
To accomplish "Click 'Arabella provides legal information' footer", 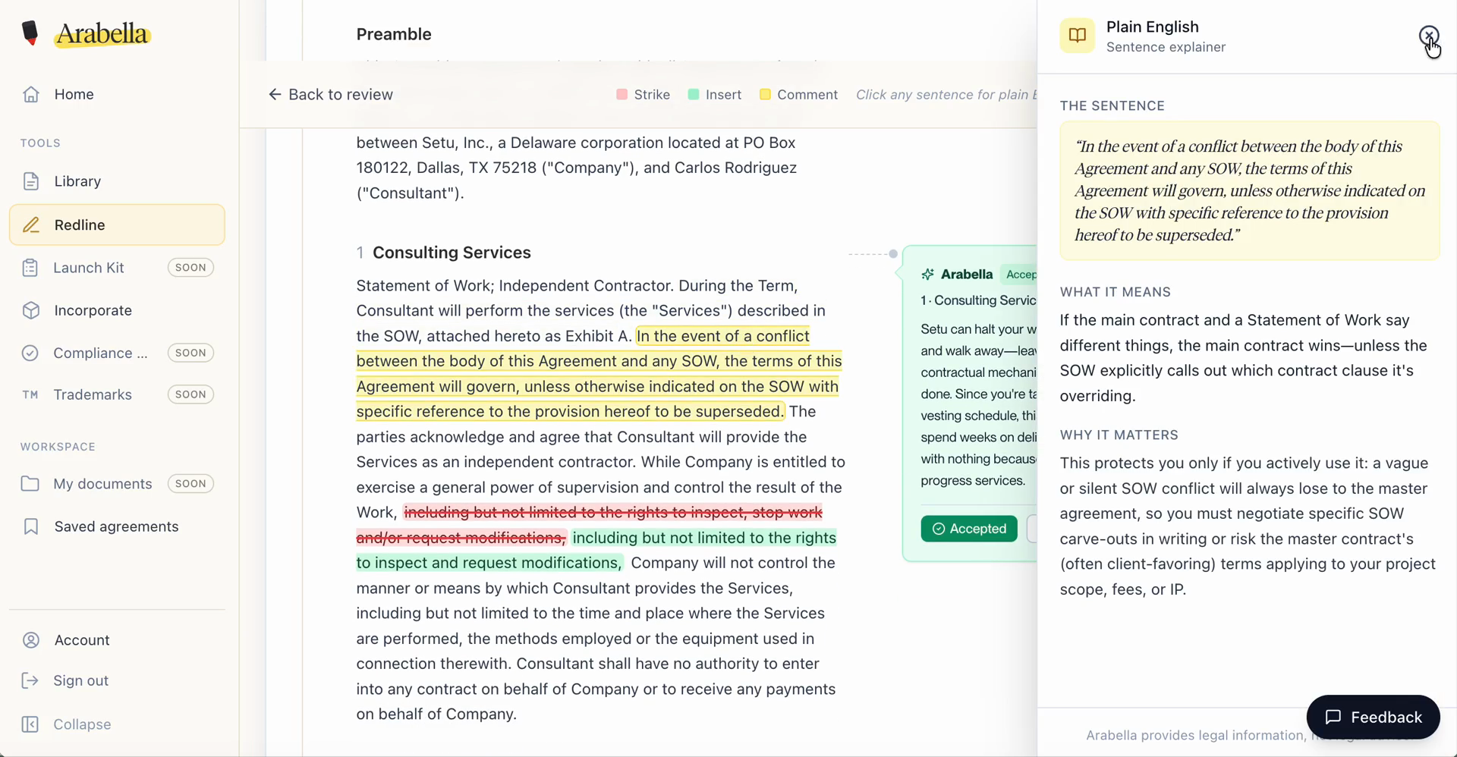I will 1194,735.
